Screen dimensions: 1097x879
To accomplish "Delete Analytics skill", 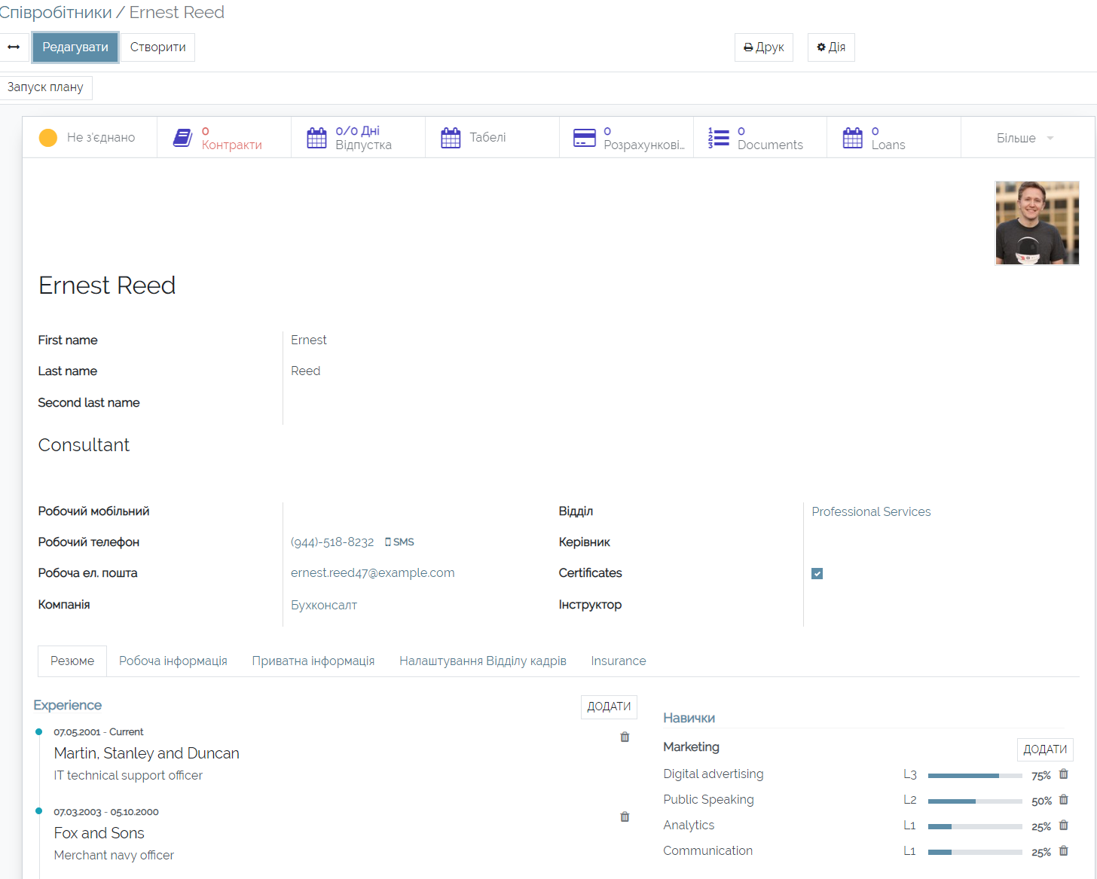I will (x=1064, y=825).
